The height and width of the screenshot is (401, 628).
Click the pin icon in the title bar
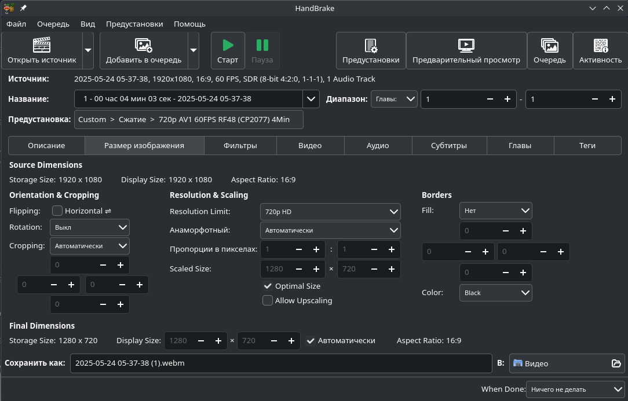(23, 8)
